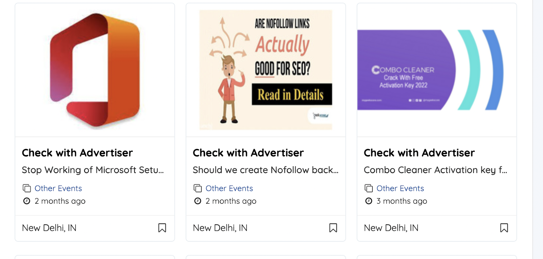Bookmark the Combo Cleaner listing
Screen dimensions: 543x259
504,228
